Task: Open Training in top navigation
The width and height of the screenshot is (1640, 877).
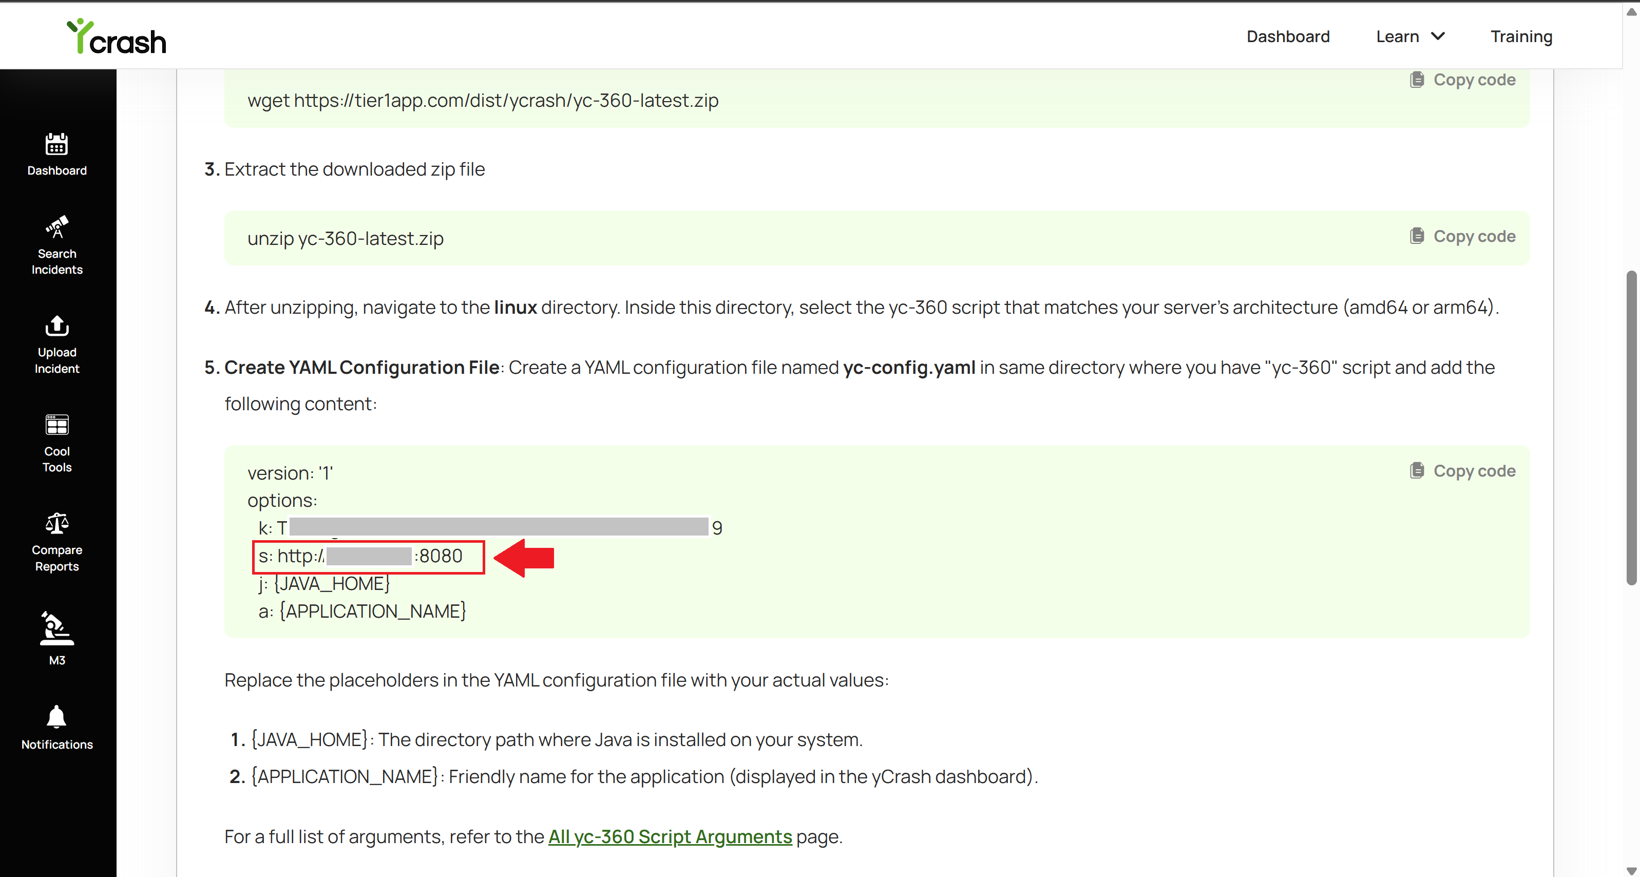Action: point(1521,36)
